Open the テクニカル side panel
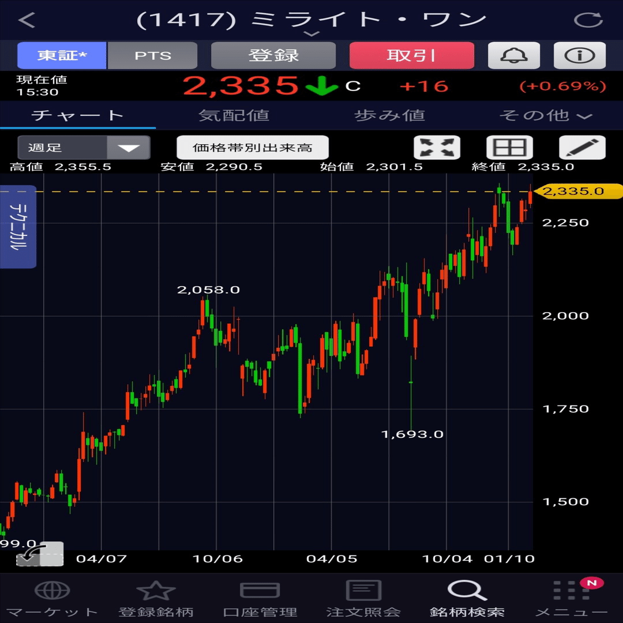Viewport: 623px width, 623px height. pos(18,227)
